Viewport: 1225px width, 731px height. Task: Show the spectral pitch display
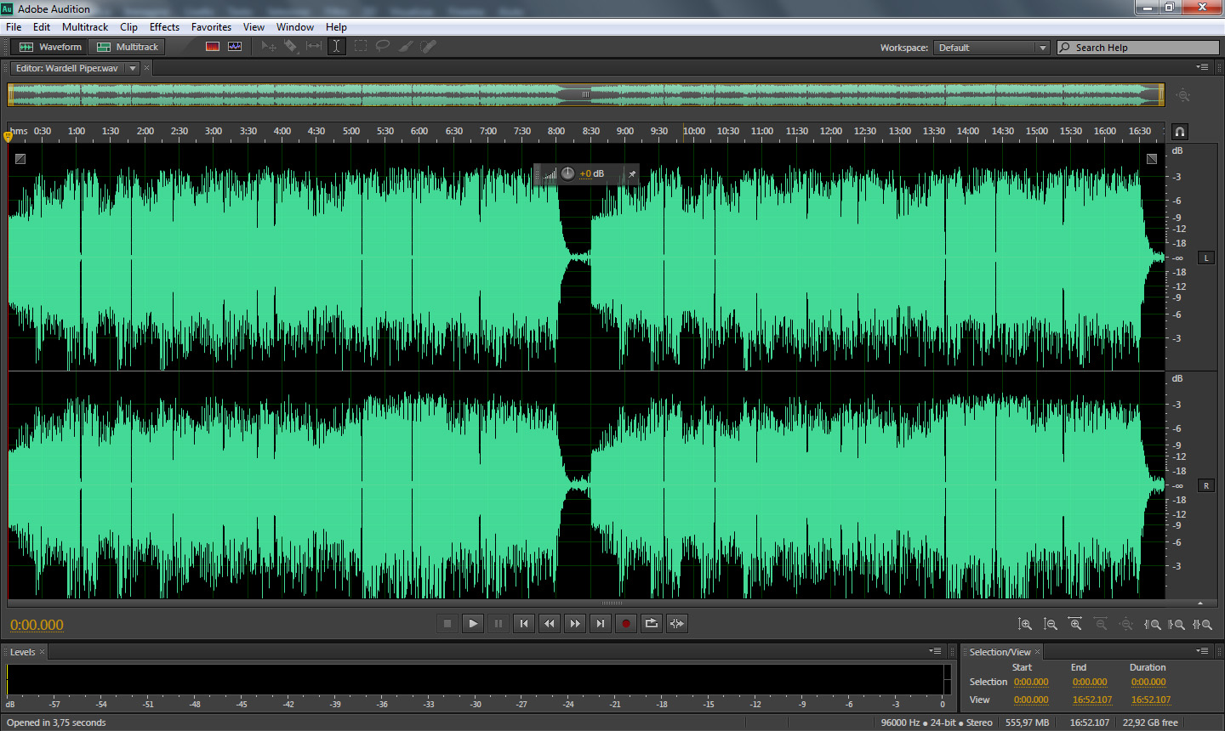coord(235,47)
